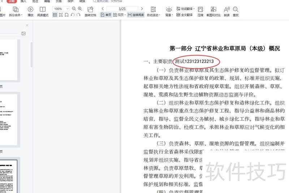Close the thumbnail side panel
The width and height of the screenshot is (289, 193).
tap(27, 25)
